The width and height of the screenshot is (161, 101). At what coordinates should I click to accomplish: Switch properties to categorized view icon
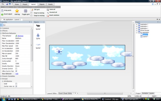tap(1, 25)
